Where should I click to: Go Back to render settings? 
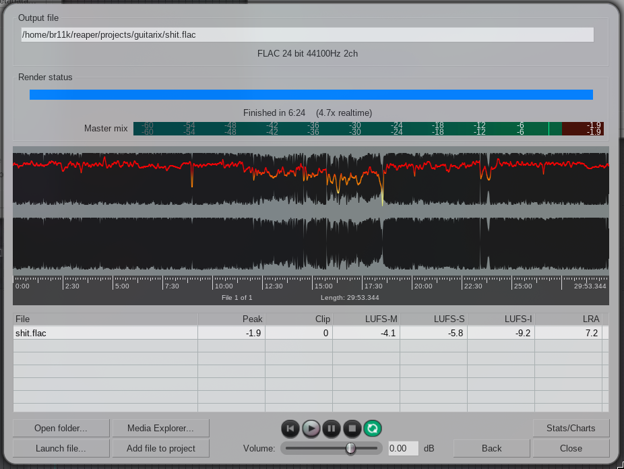tap(491, 448)
